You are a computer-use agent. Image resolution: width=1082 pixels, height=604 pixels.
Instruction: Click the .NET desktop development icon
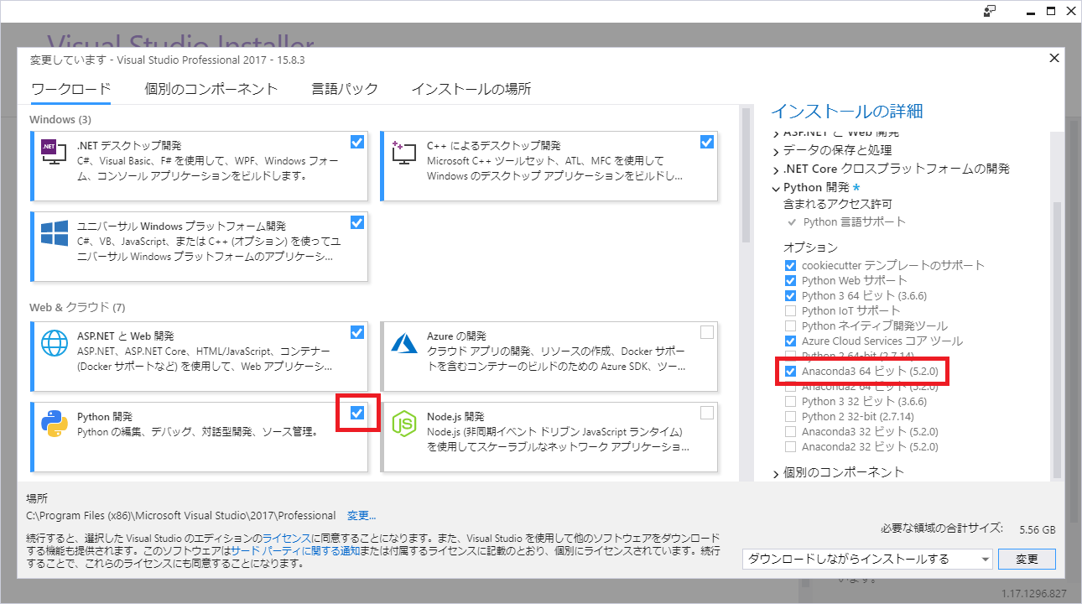(x=55, y=151)
